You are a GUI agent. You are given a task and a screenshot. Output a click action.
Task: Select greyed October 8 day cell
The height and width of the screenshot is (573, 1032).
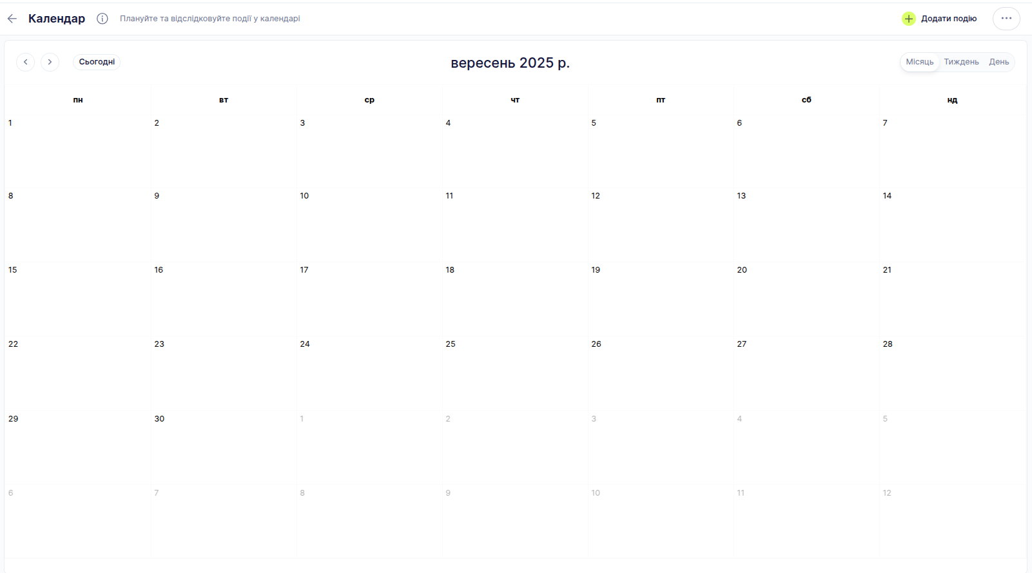(x=369, y=521)
